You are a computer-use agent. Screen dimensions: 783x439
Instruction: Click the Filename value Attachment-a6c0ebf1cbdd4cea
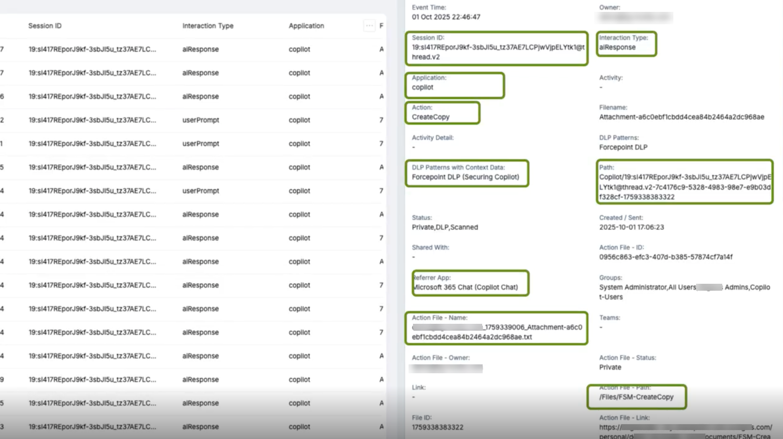681,117
